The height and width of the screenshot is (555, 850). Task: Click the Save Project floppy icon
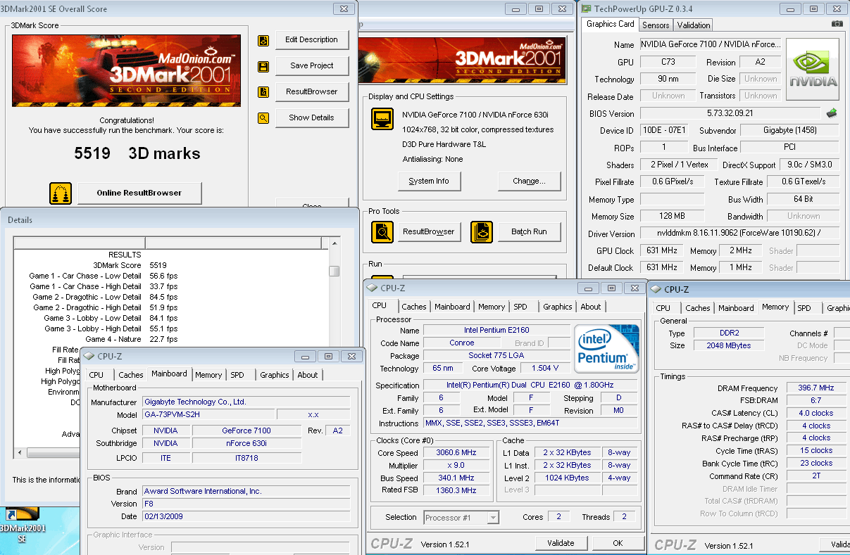(263, 67)
